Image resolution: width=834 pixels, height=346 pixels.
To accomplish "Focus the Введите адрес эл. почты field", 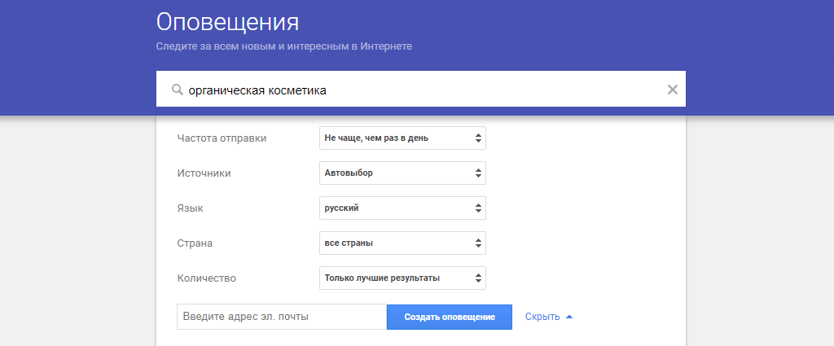I will click(x=281, y=317).
